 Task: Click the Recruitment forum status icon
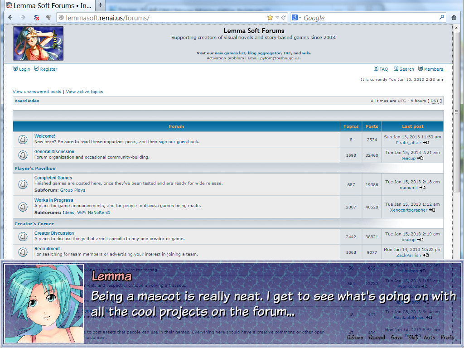coord(23,252)
